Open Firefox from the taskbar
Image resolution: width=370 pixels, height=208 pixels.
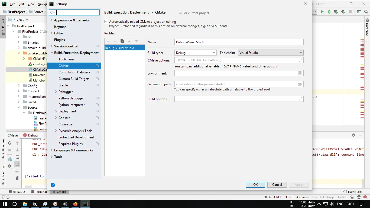coord(75,204)
